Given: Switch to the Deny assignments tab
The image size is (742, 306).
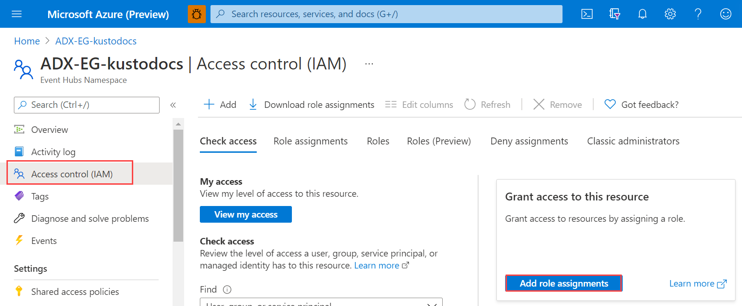Looking at the screenshot, I should (529, 141).
